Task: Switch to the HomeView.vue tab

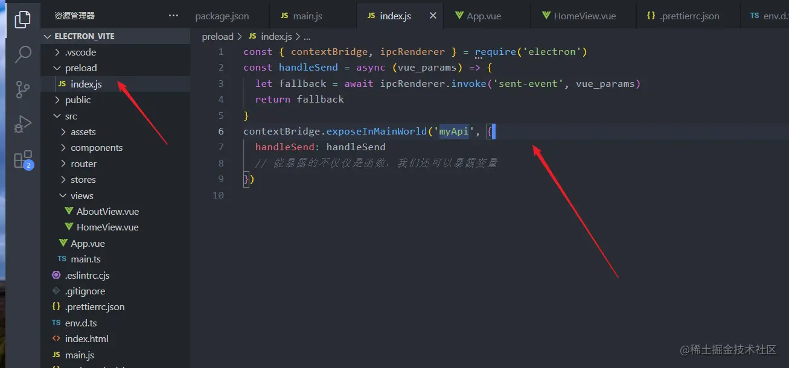Action: pos(579,16)
